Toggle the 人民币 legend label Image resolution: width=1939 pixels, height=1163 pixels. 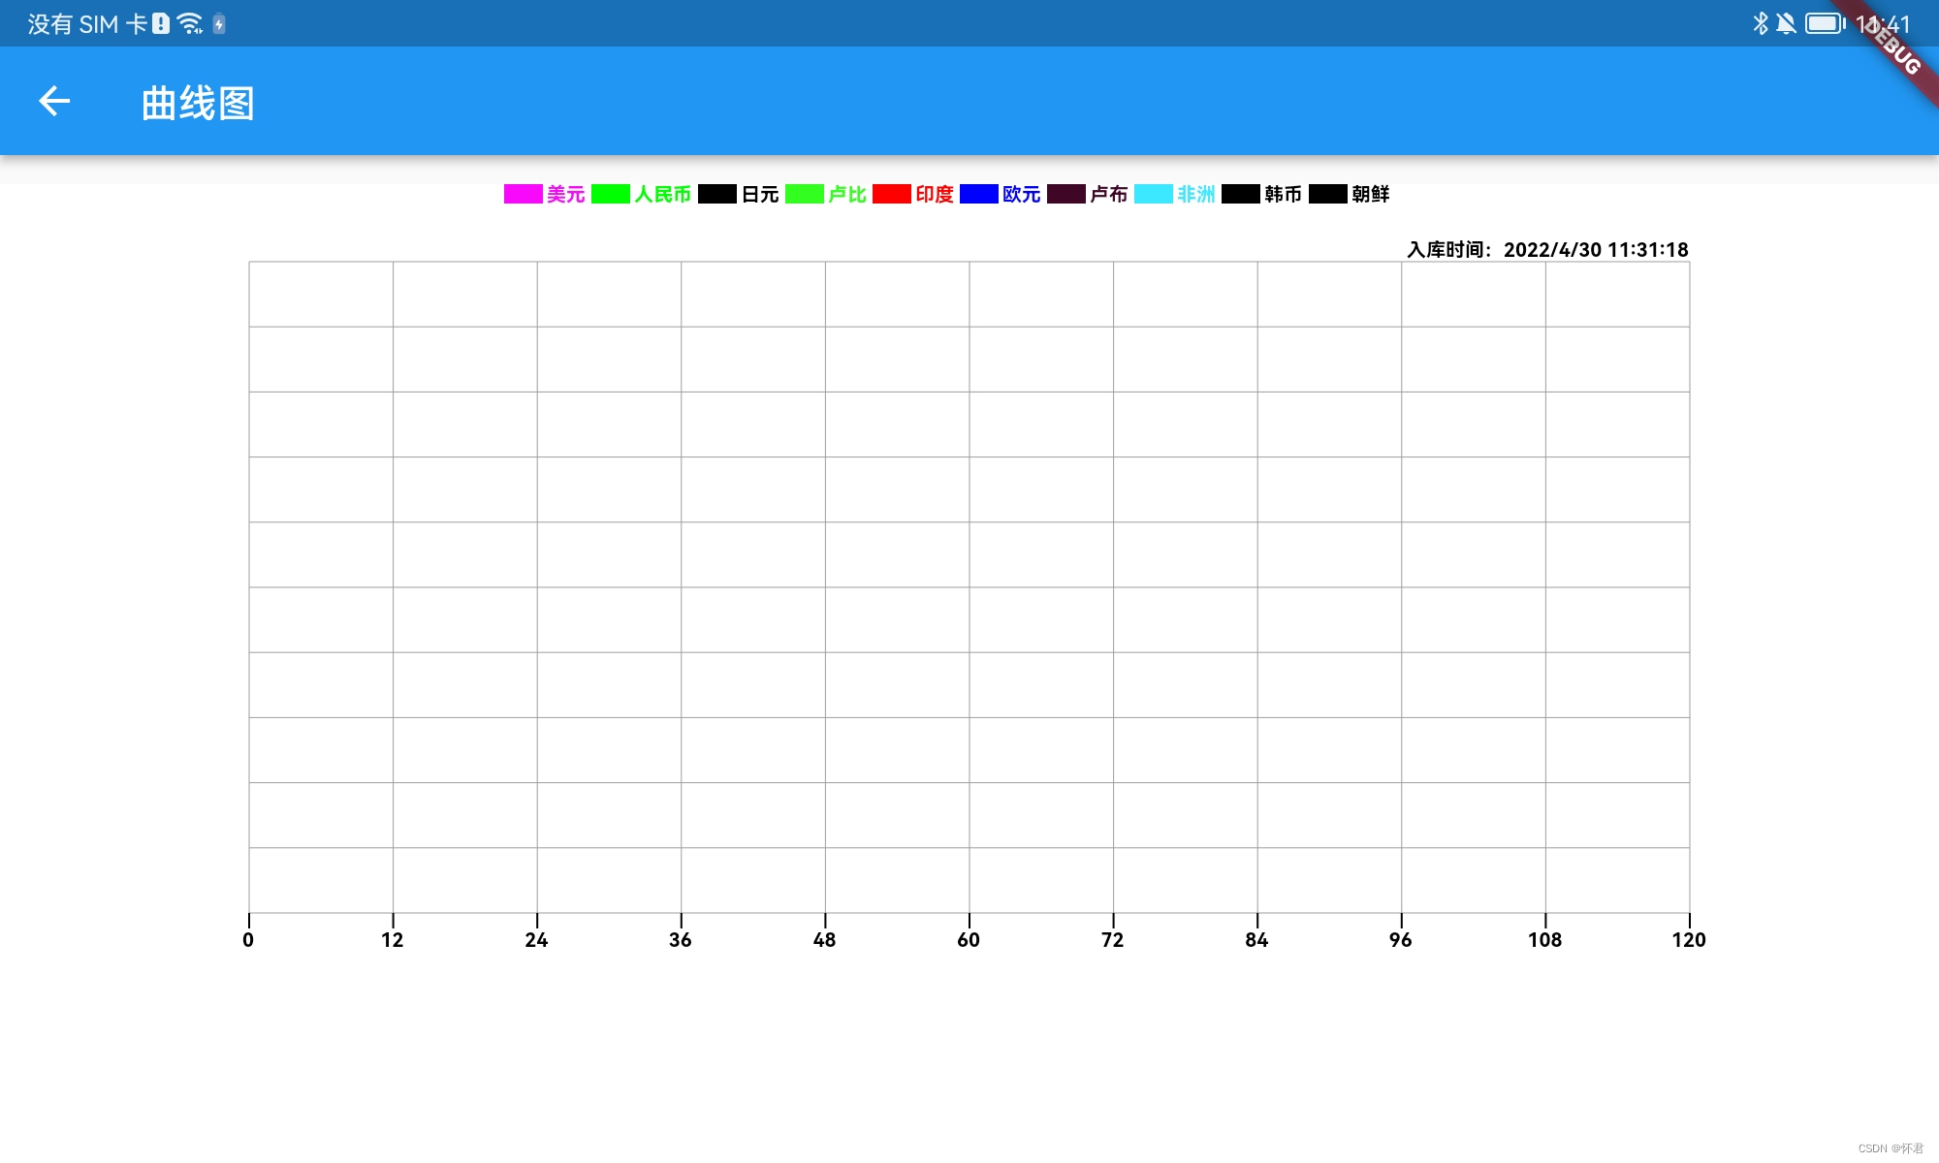click(x=663, y=194)
